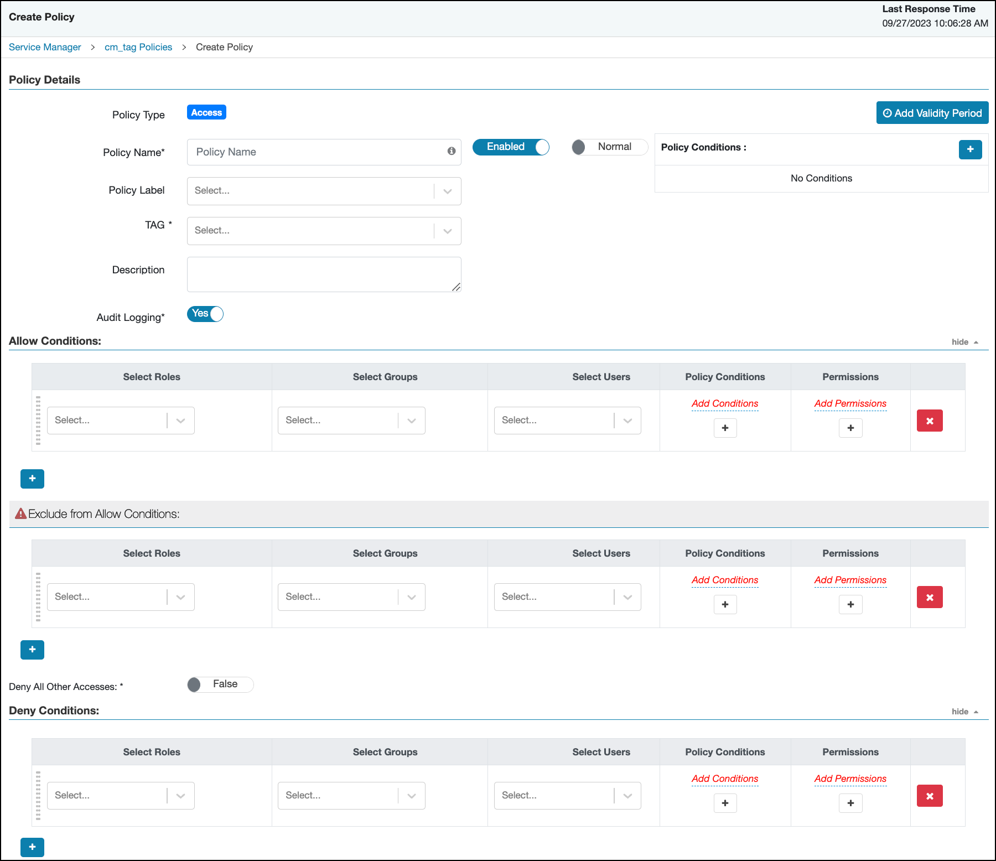996x861 pixels.
Task: Add a new policy condition with plus icon
Action: click(x=970, y=149)
